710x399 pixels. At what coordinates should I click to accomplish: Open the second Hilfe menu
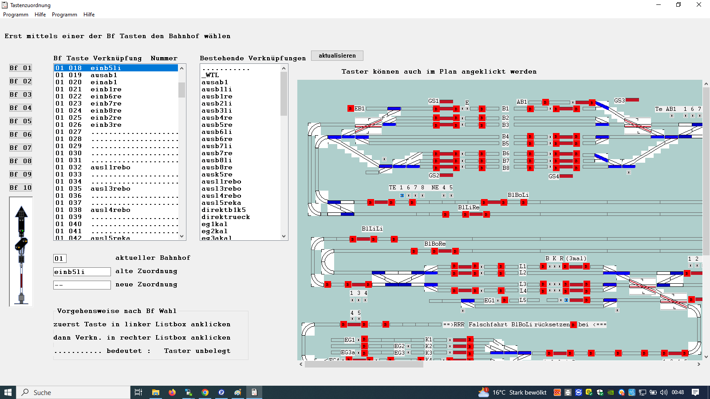coord(89,15)
